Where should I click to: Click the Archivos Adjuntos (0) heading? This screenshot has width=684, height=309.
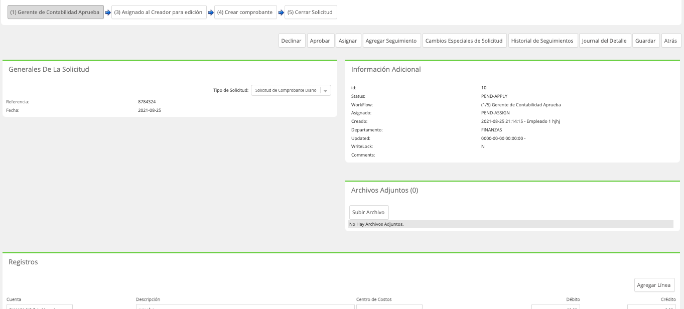click(384, 190)
